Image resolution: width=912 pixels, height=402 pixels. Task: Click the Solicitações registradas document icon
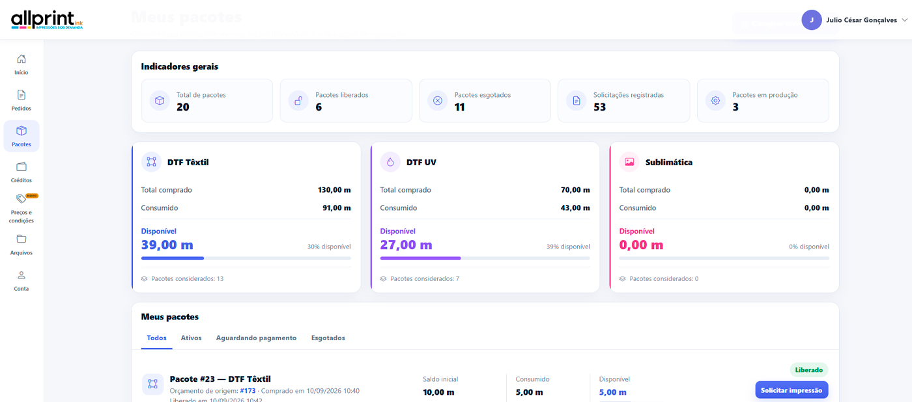pyautogui.click(x=577, y=101)
